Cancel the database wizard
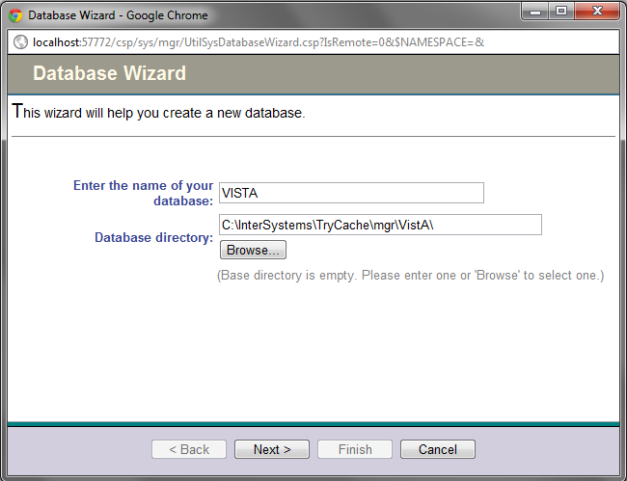The image size is (627, 481). 437,449
